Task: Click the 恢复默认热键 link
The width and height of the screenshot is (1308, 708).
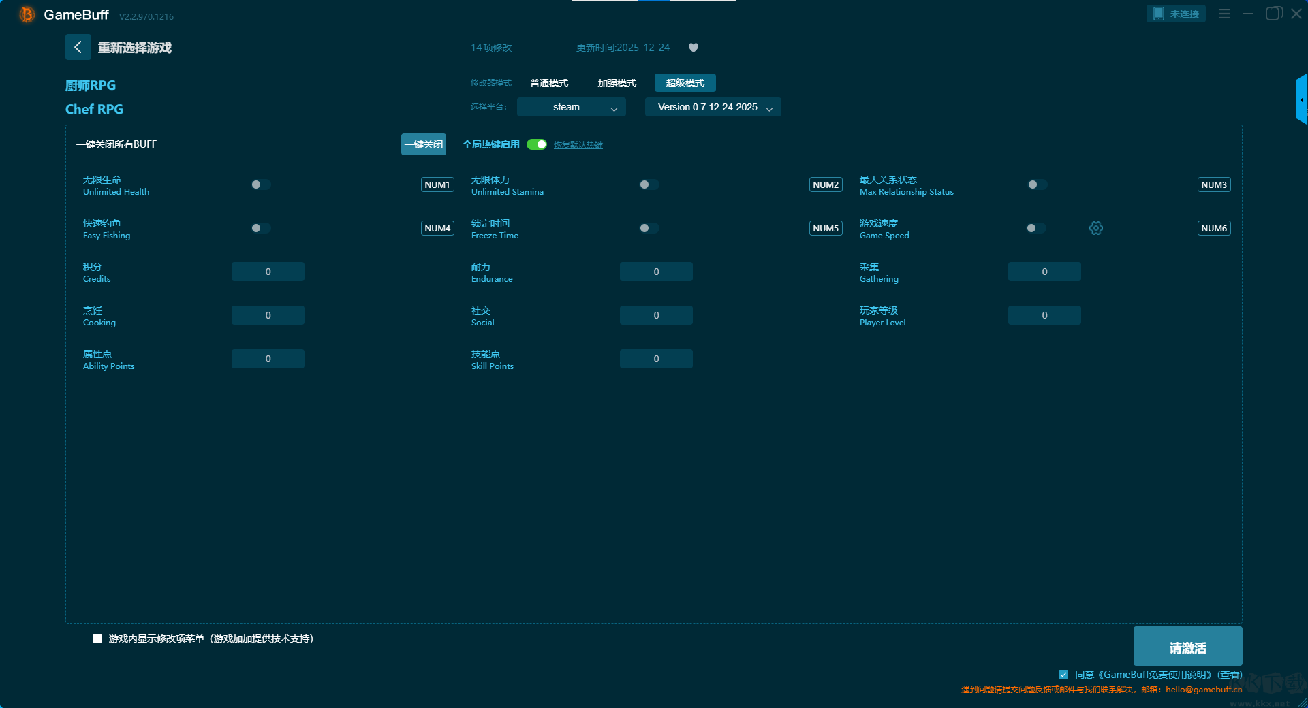Action: coord(578,145)
